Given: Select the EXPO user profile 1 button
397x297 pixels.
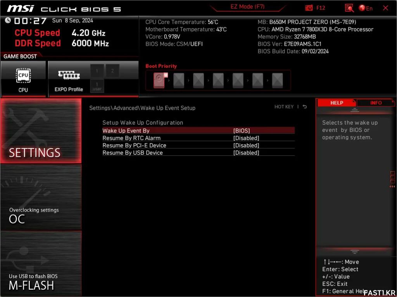Looking at the screenshot, I should tap(97, 85).
